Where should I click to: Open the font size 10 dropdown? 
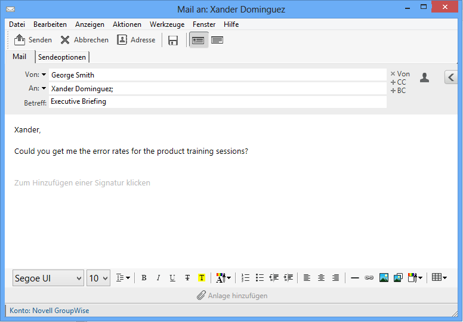[98, 278]
